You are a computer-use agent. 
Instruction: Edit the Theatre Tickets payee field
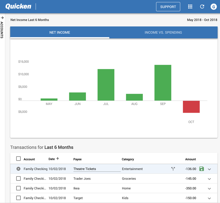[x=97, y=169]
